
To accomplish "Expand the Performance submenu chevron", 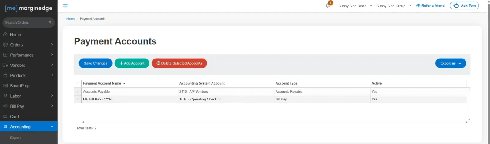I will (x=52, y=55).
